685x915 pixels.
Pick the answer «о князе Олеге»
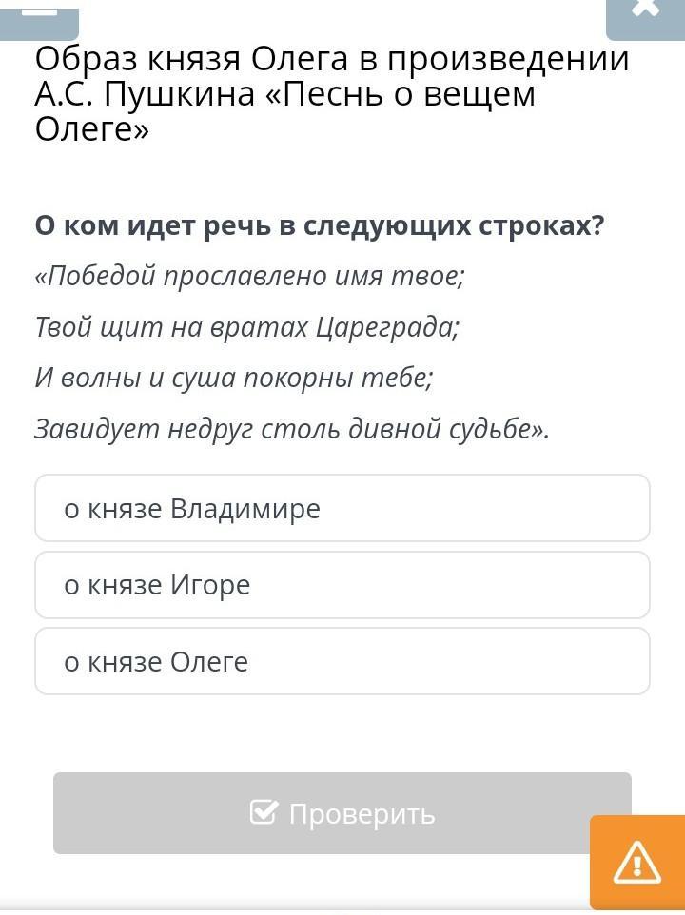click(342, 661)
